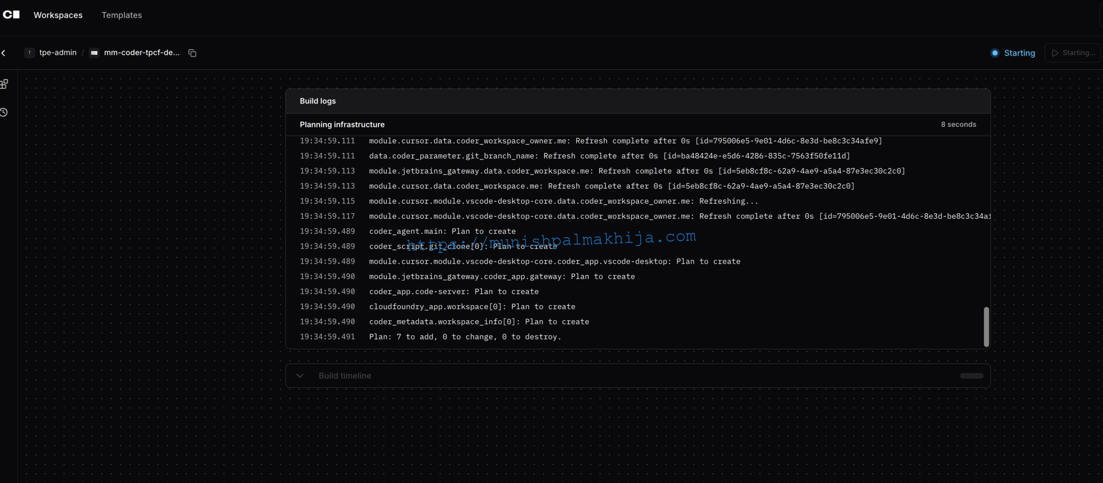Click the build logs vertical scrollbar thumb
Screen dimensions: 1103x483
(x=986, y=326)
